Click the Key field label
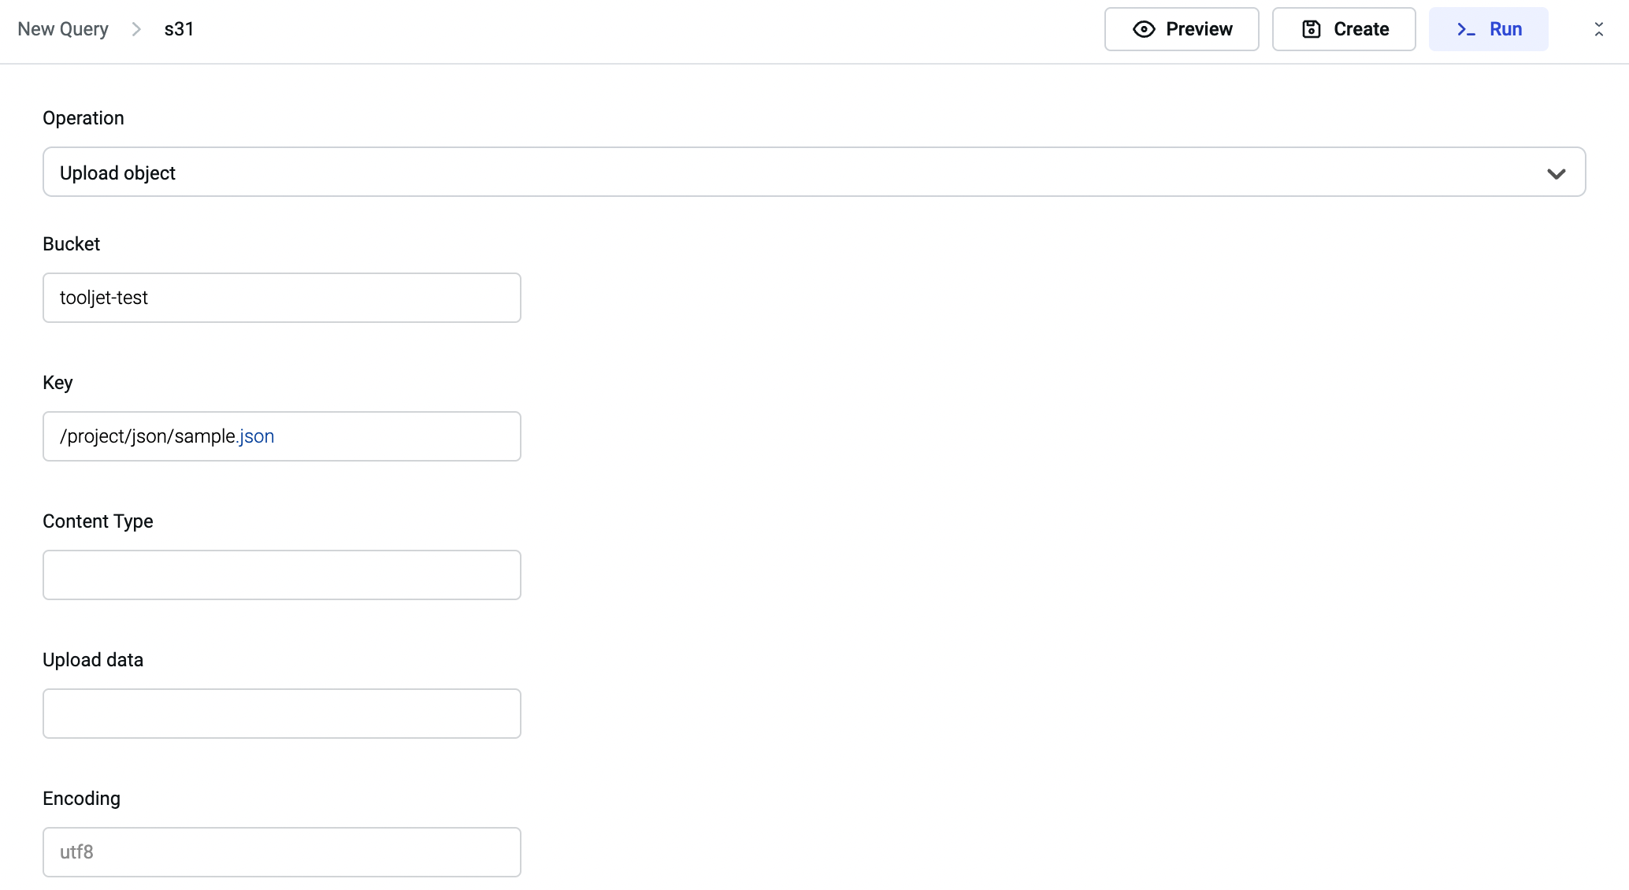Viewport: 1629px width, 890px height. point(58,383)
